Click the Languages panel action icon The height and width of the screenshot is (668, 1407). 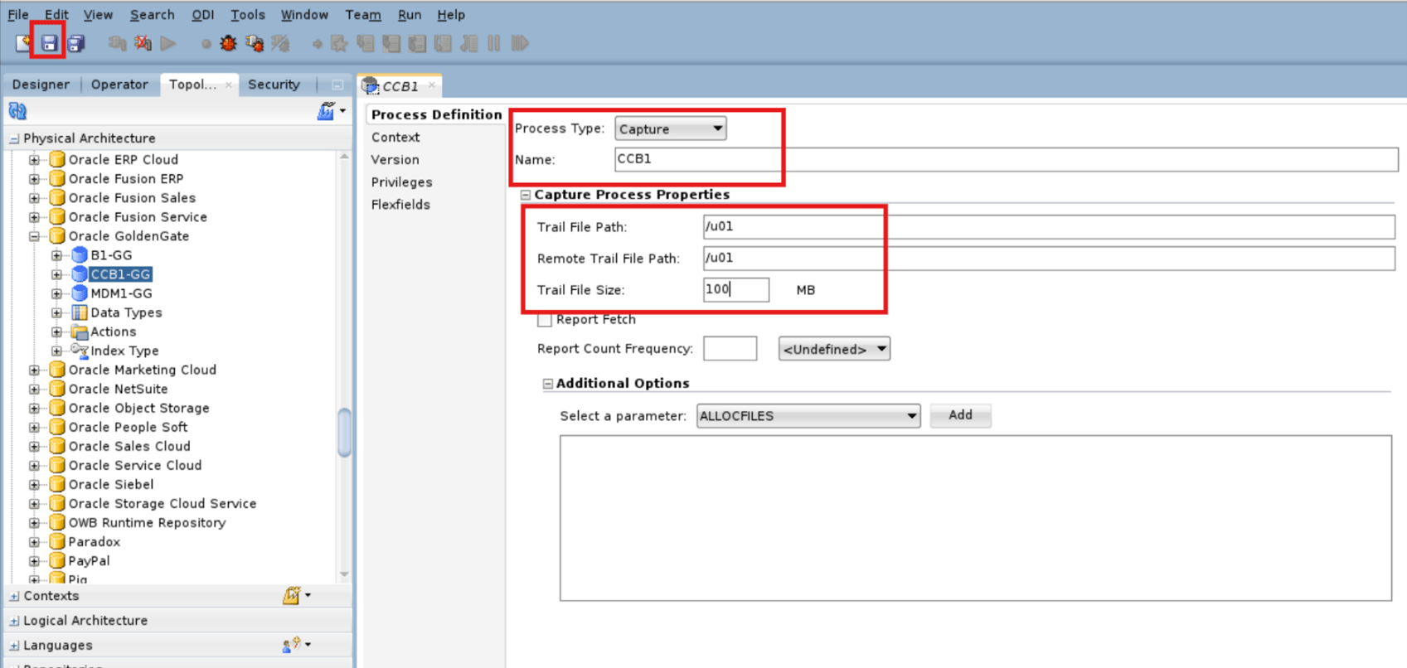pos(292,644)
